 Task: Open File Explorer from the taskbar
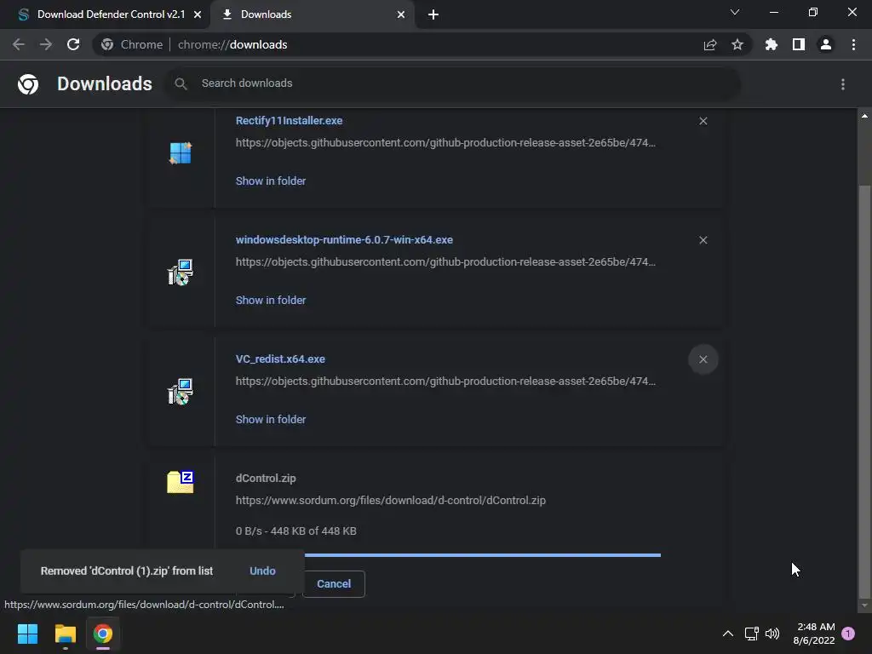pos(65,634)
